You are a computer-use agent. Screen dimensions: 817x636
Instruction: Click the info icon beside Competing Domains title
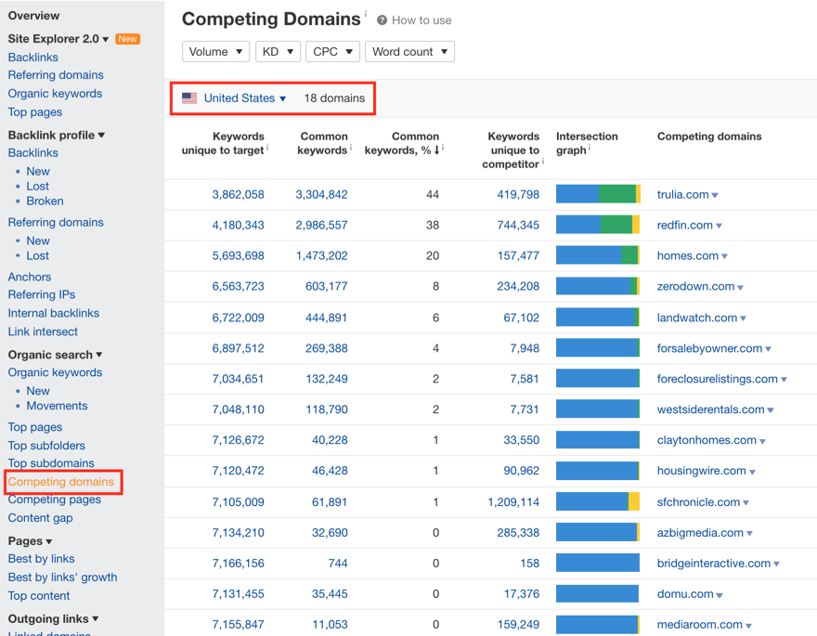coord(365,13)
